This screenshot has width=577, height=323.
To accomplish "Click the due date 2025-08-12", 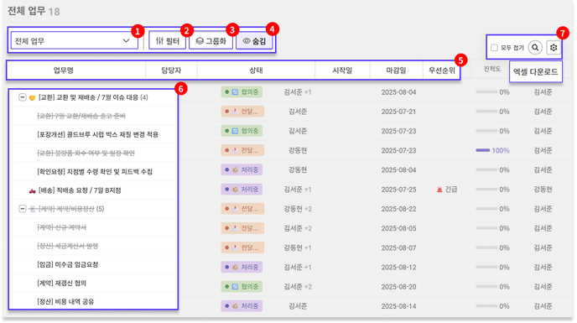I will (x=398, y=267).
